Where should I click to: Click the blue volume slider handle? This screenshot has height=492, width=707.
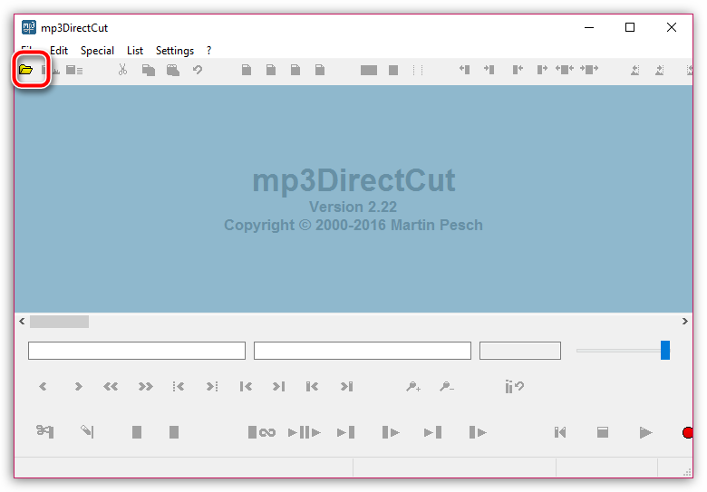click(x=665, y=350)
